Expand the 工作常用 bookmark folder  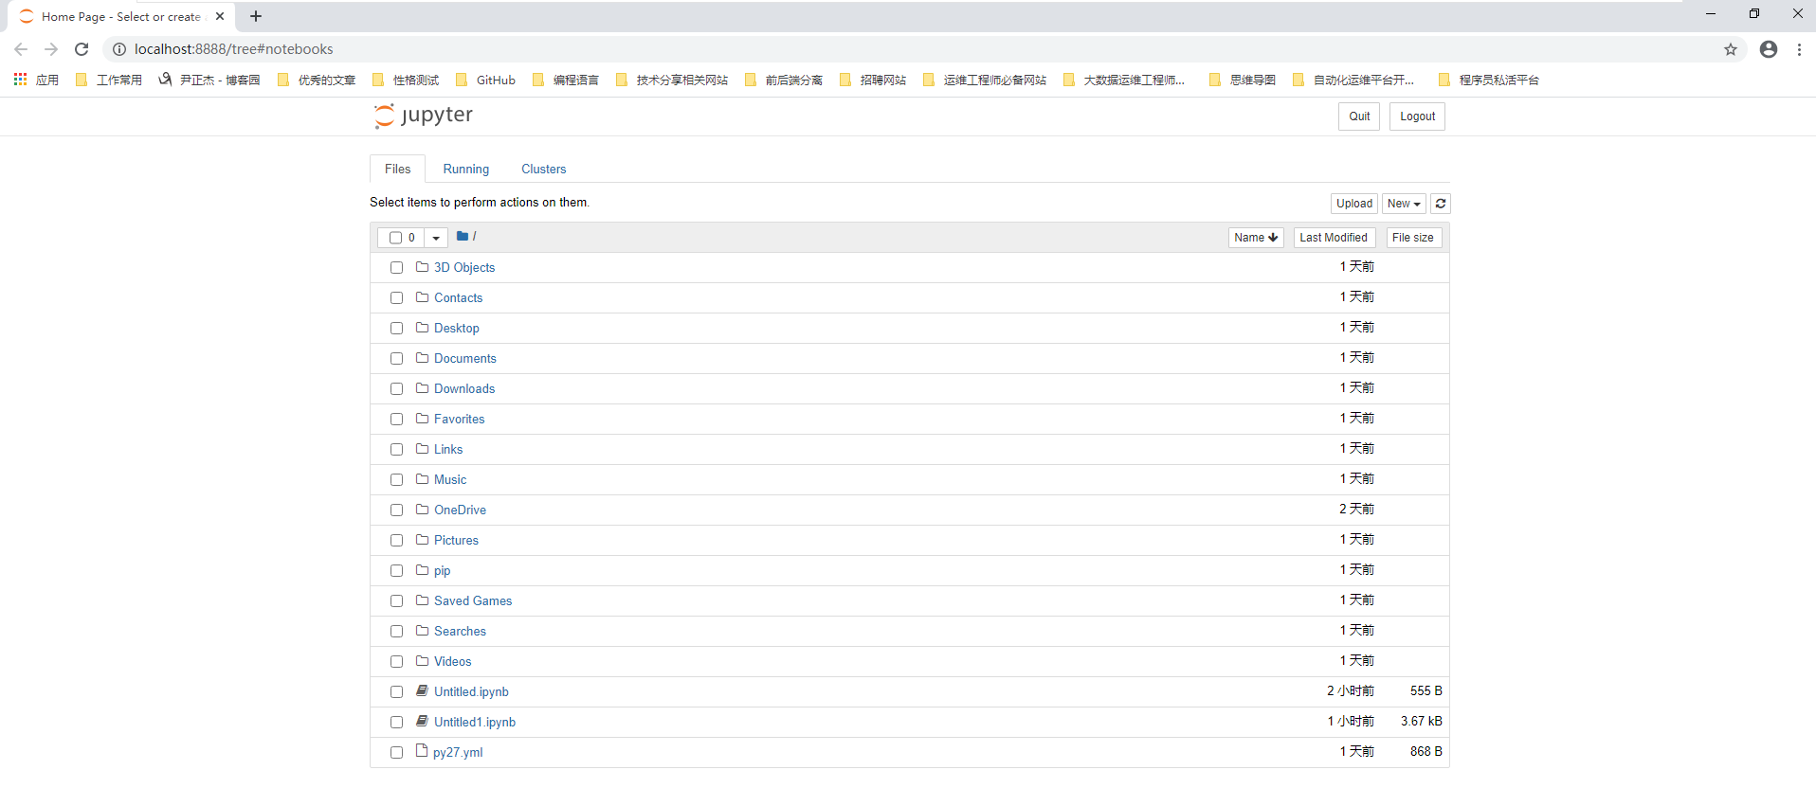109,81
